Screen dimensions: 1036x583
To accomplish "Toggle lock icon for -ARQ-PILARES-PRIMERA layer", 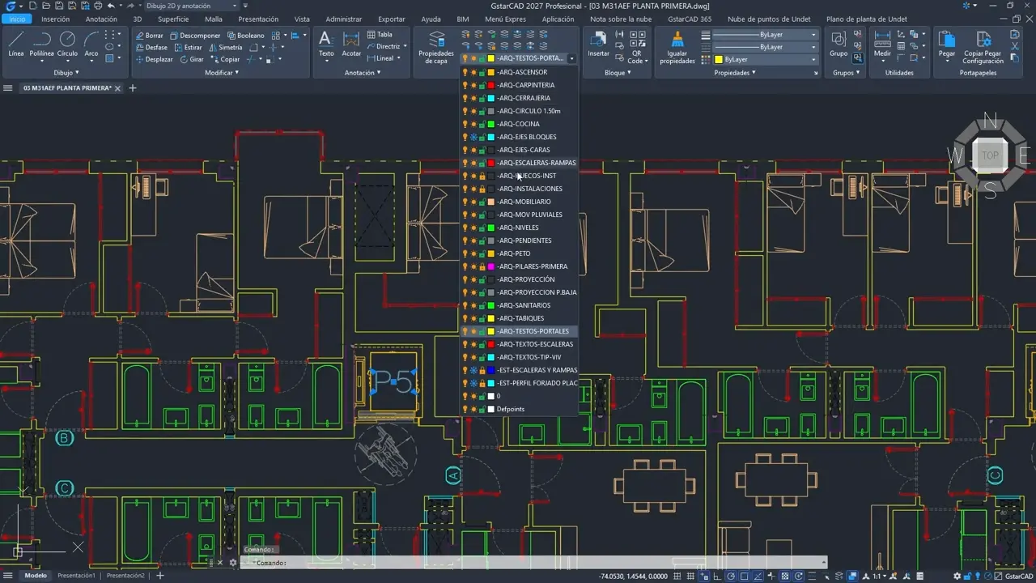I will point(482,266).
